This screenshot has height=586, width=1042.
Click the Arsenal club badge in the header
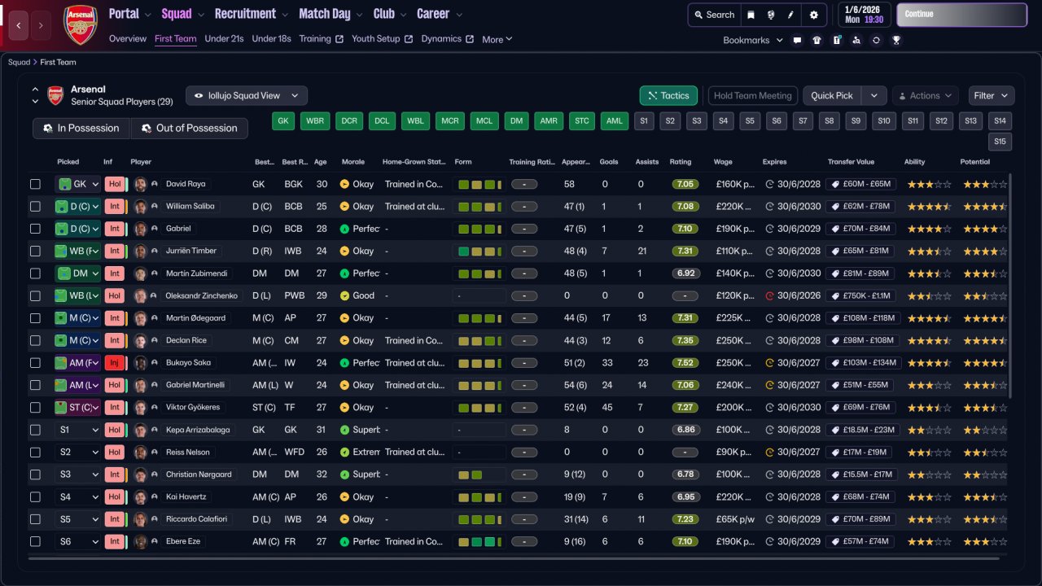(x=80, y=24)
